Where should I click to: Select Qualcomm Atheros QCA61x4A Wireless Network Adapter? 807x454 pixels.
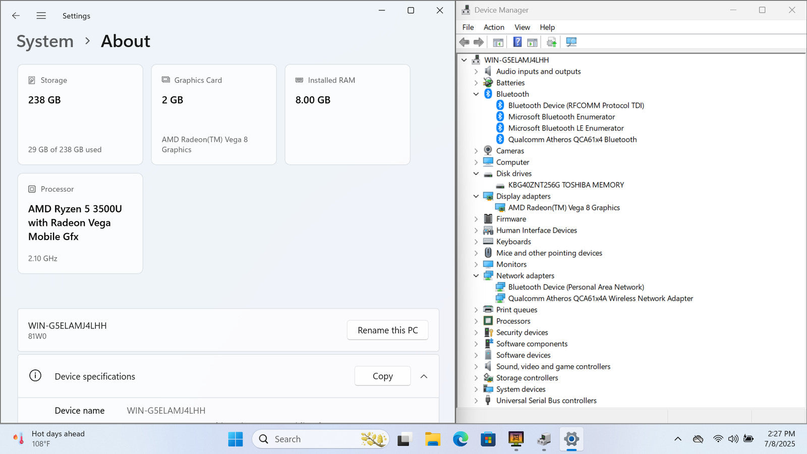[601, 299]
